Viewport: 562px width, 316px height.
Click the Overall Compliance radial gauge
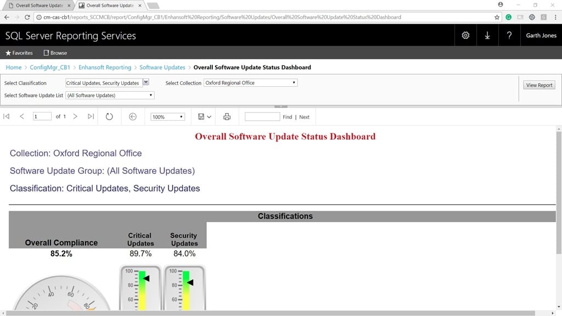[61, 292]
